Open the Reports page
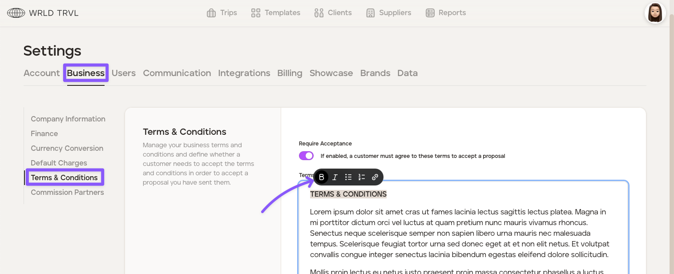Screen dimensions: 674x274 coord(445,13)
